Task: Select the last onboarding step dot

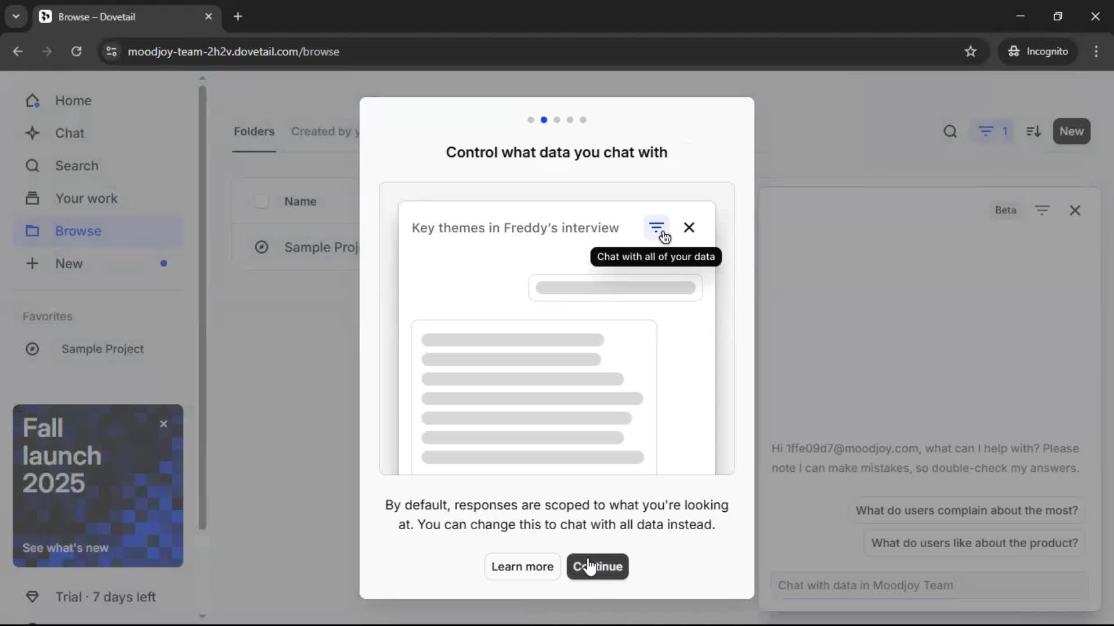Action: (583, 120)
